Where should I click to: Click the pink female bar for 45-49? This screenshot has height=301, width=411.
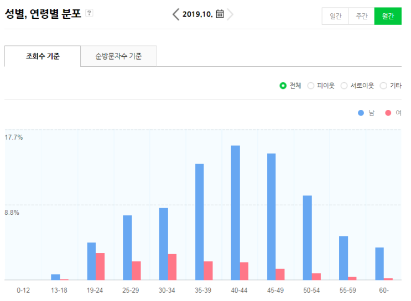click(x=280, y=274)
